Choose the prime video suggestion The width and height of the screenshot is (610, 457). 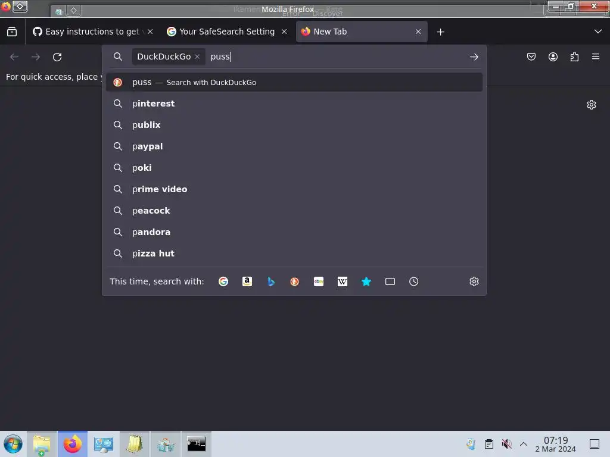[x=294, y=189]
